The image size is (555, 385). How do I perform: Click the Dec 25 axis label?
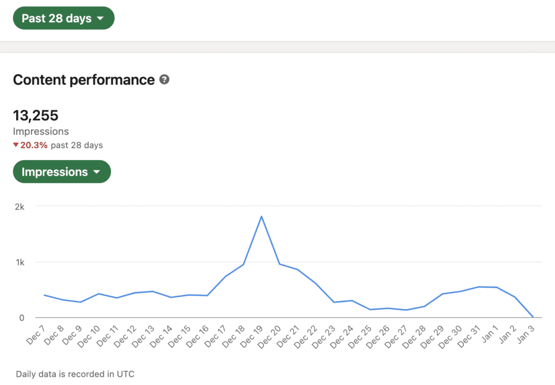(360, 337)
